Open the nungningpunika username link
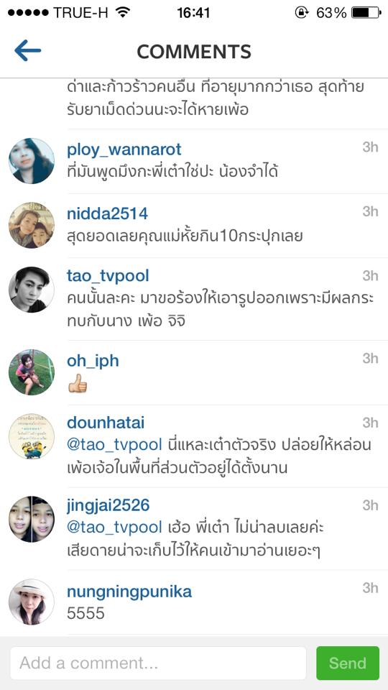Image resolution: width=388 pixels, height=690 pixels. click(129, 592)
